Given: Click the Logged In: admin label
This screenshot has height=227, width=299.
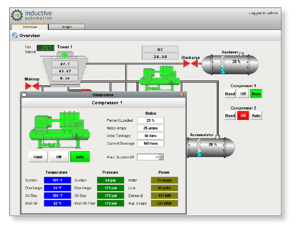Looking at the screenshot, I should pyautogui.click(x=263, y=13).
